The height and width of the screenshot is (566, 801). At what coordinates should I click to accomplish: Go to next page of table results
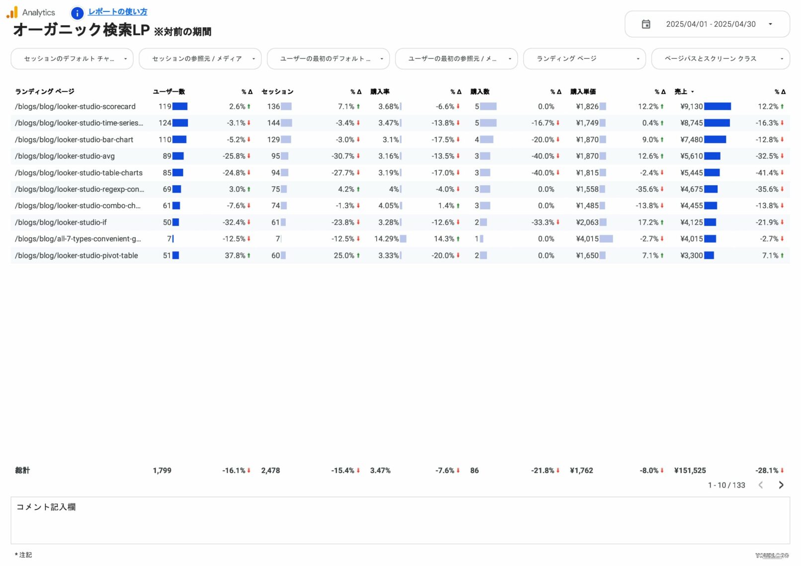tap(781, 485)
